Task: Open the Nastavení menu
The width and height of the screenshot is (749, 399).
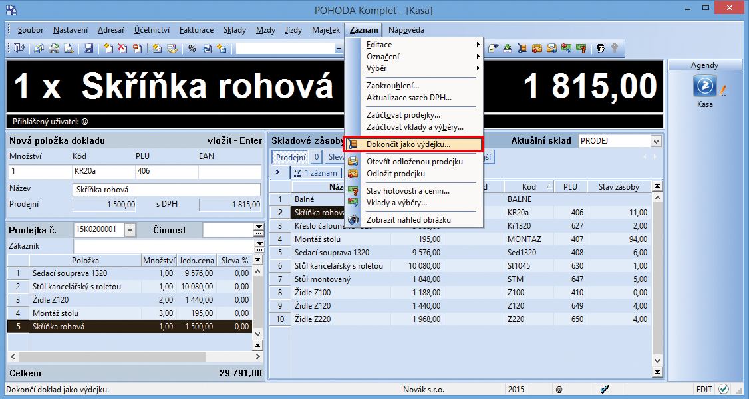Action: 71,29
